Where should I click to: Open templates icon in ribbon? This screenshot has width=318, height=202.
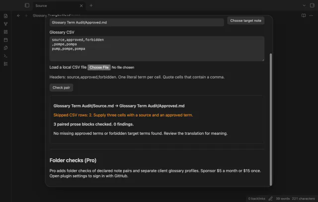5,48
